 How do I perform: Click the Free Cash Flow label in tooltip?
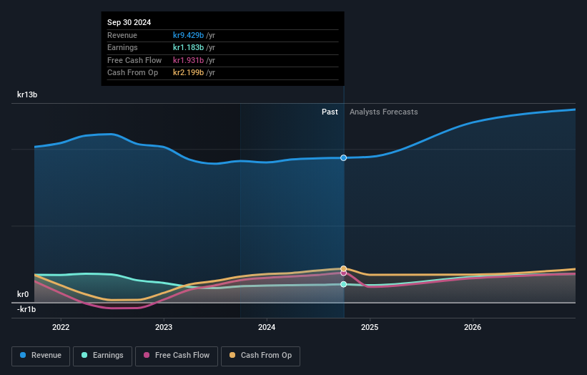[x=134, y=60]
